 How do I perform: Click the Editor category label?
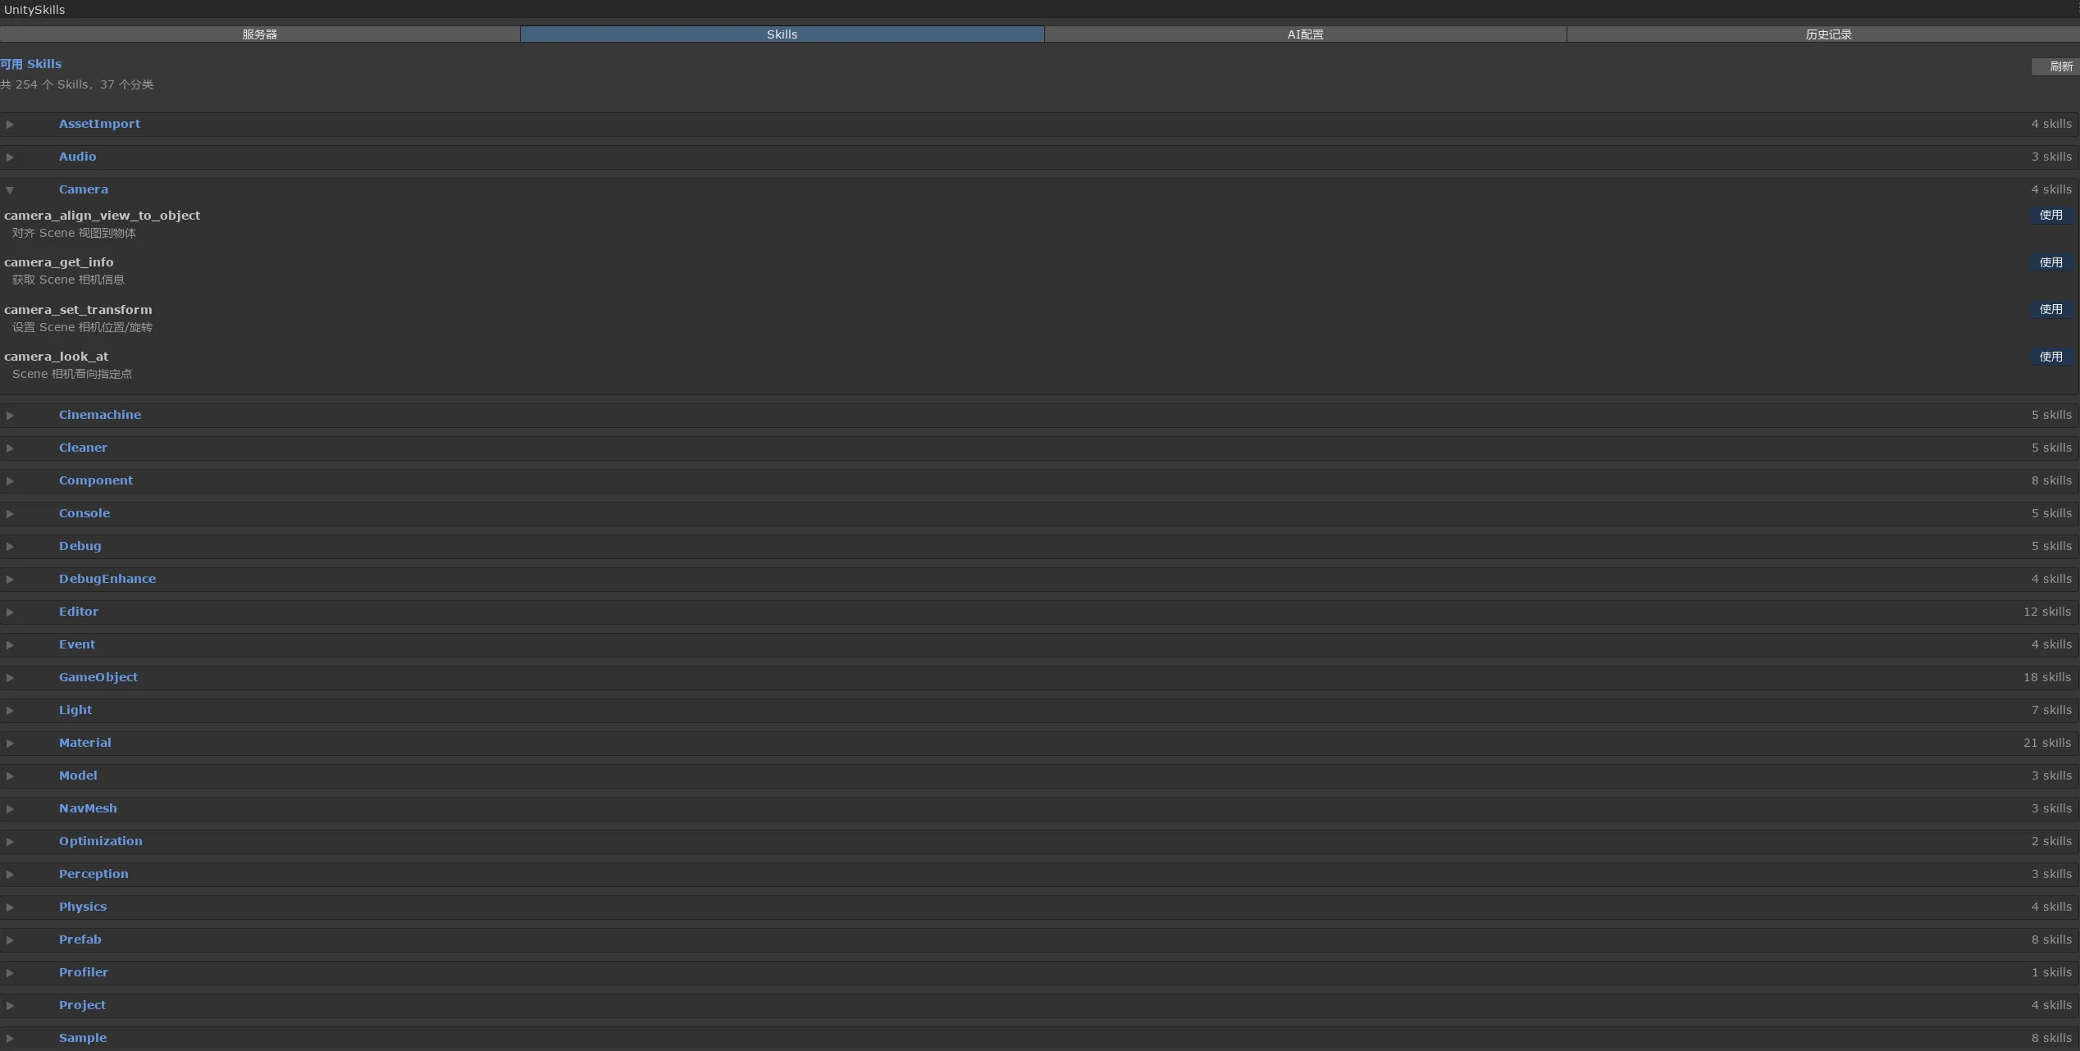tap(79, 612)
